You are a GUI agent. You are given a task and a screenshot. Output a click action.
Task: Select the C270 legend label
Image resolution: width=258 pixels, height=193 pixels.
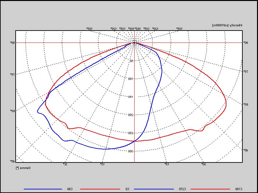coord(183,189)
